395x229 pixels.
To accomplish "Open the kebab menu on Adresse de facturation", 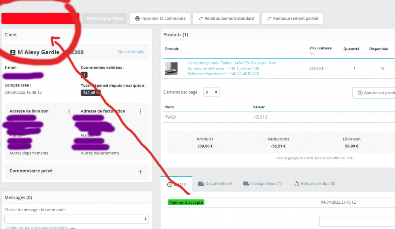I will pos(141,111).
